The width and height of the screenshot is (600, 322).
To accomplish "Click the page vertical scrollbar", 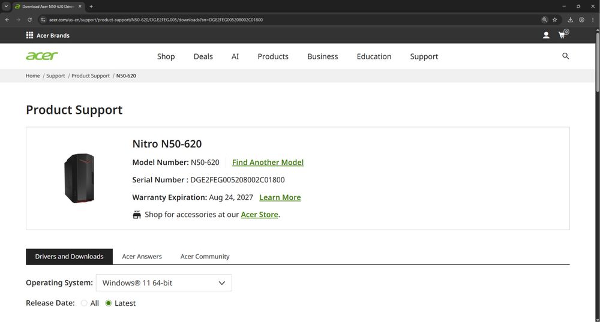I will point(598,61).
